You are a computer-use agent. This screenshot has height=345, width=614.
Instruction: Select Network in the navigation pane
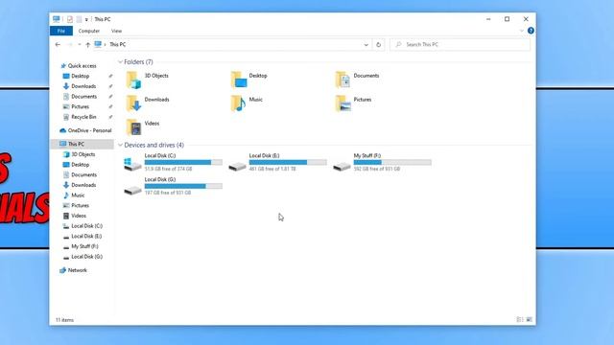tap(73, 270)
